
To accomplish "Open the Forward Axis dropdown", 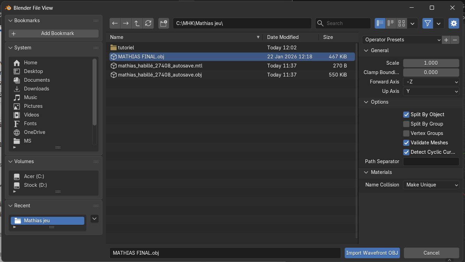I will pyautogui.click(x=431, y=82).
